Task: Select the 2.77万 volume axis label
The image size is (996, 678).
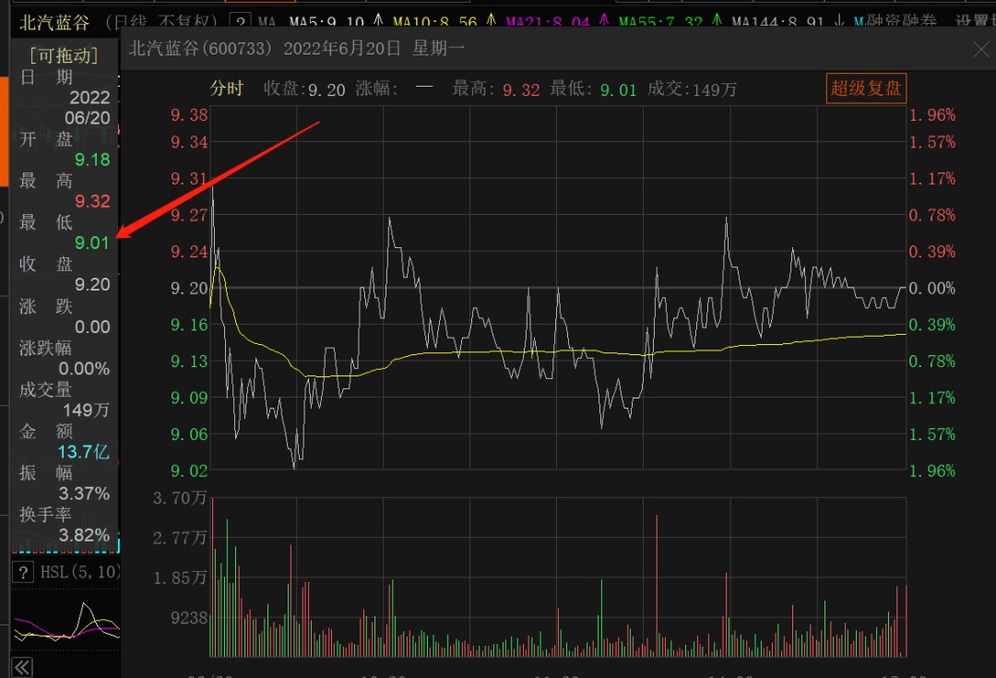Action: tap(181, 538)
